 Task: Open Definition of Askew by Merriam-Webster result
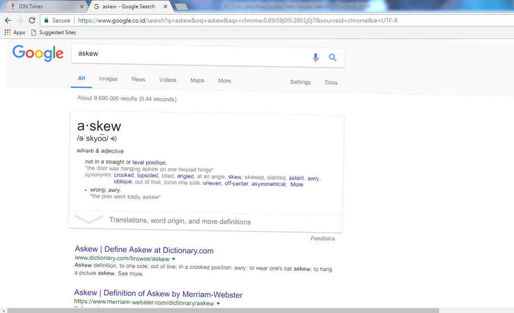tap(158, 294)
